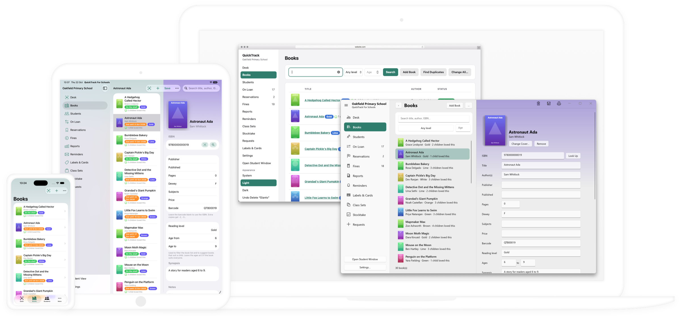Tap the three-dots icon in the iPhone top toolbar
The image size is (681, 318).
[64, 191]
